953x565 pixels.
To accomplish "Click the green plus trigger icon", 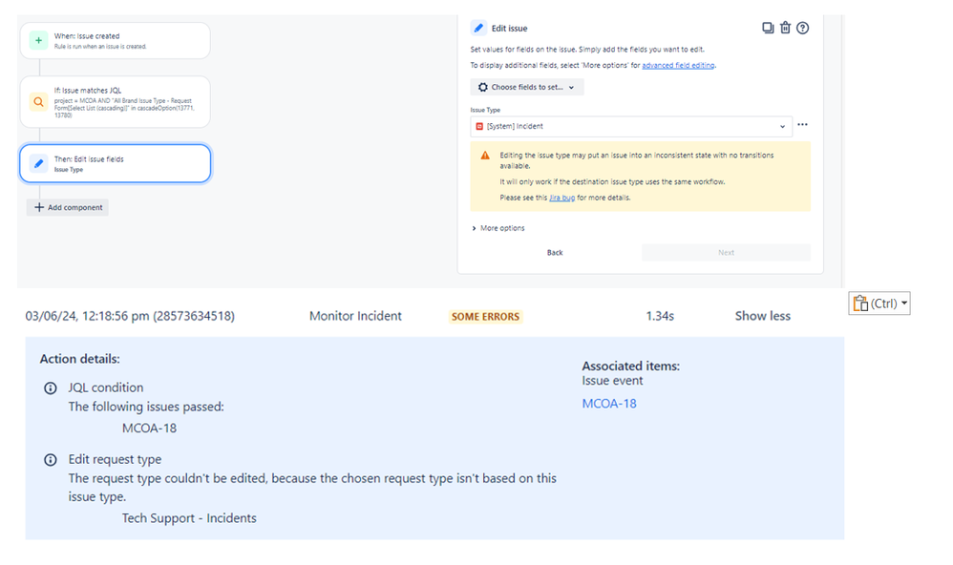I will pyautogui.click(x=39, y=40).
